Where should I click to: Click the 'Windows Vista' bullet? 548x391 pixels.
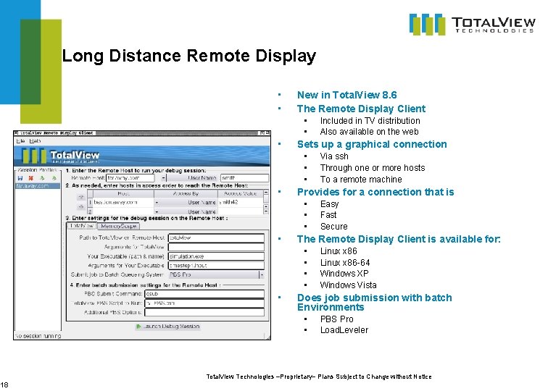point(348,285)
